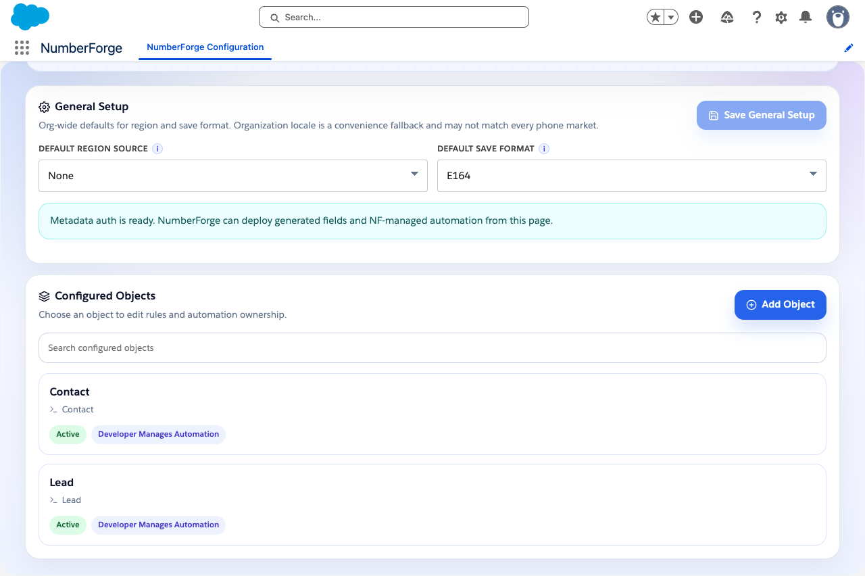
Task: Open the Setup gear icon
Action: pos(781,17)
